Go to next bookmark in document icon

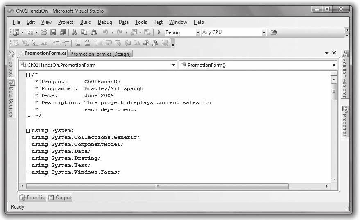156,43
